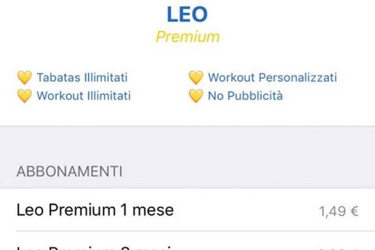Select the Workout Illimitati feature label

83,95
